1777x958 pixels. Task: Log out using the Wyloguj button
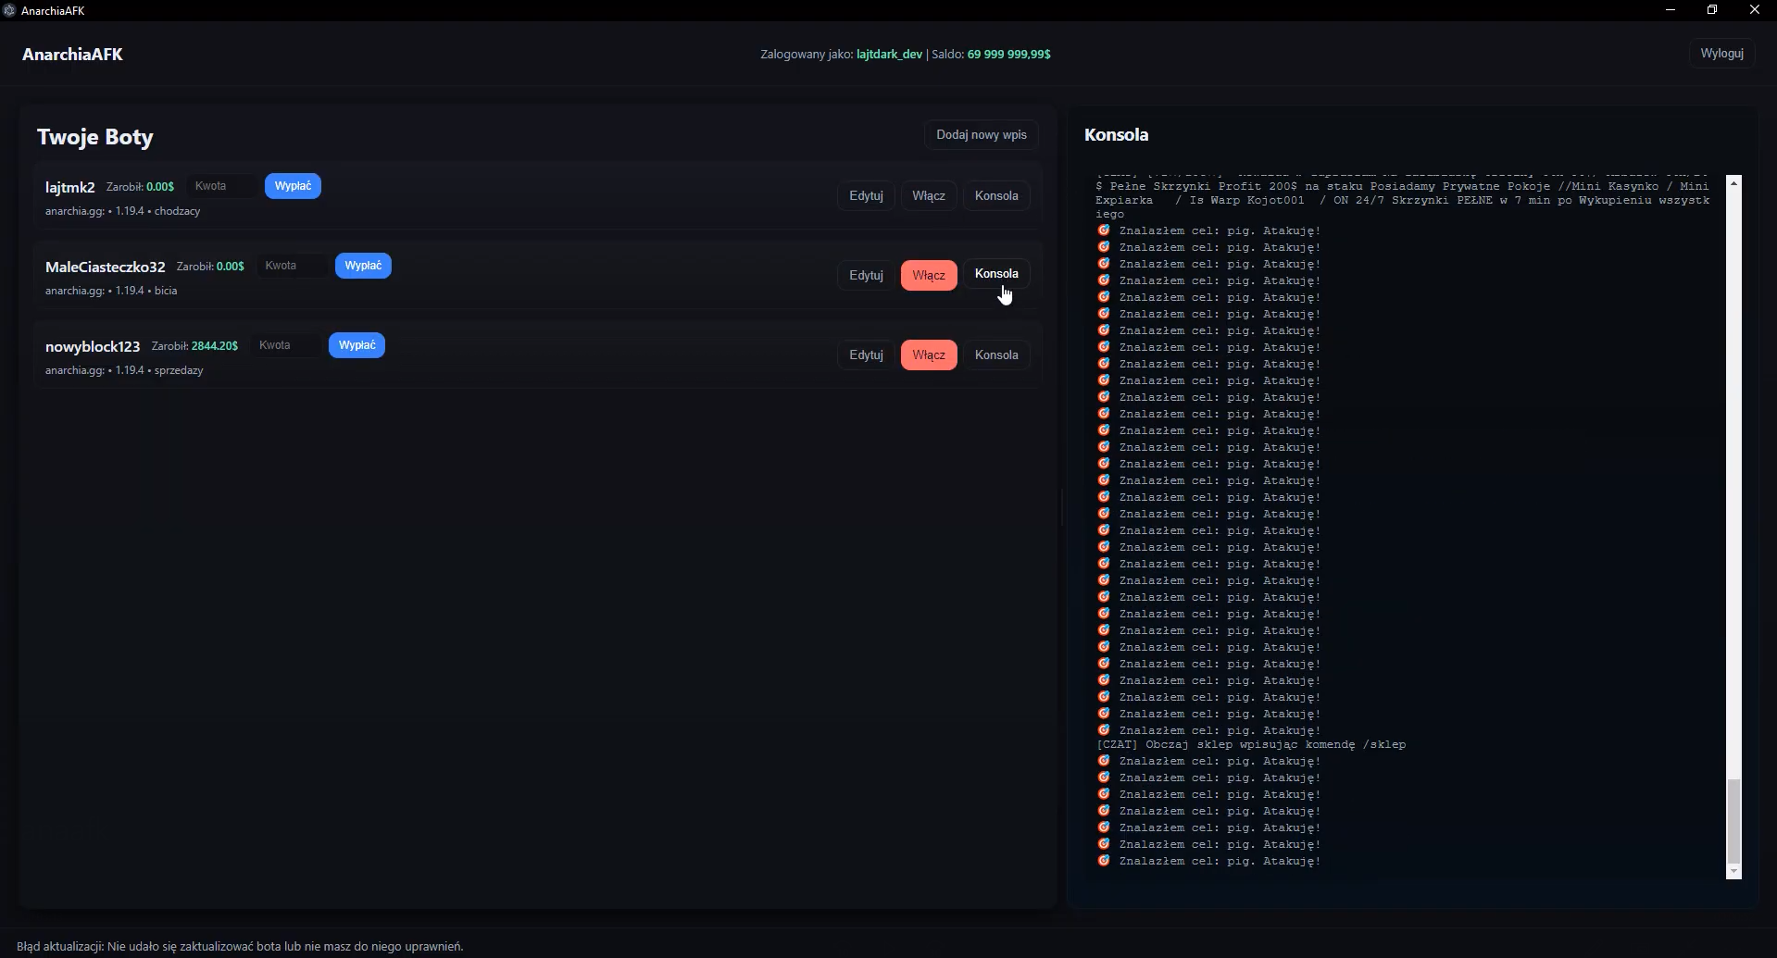(x=1721, y=54)
